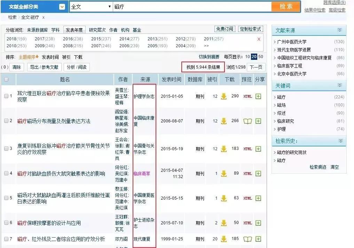Open HTML full text of the first result
354x248 pixels.
(x=247, y=96)
